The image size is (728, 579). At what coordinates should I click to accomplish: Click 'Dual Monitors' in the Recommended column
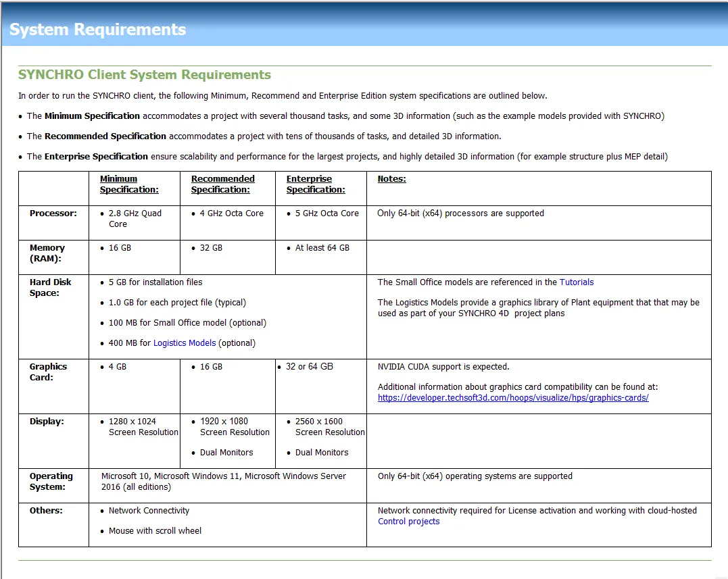point(226,453)
